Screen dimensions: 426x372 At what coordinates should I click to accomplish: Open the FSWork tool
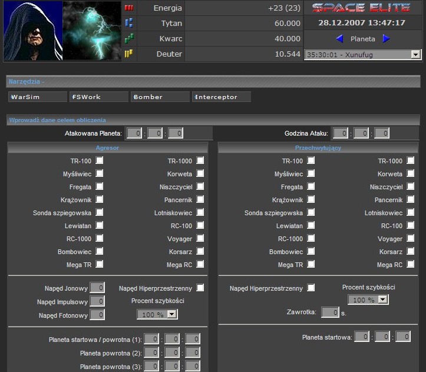(99, 97)
